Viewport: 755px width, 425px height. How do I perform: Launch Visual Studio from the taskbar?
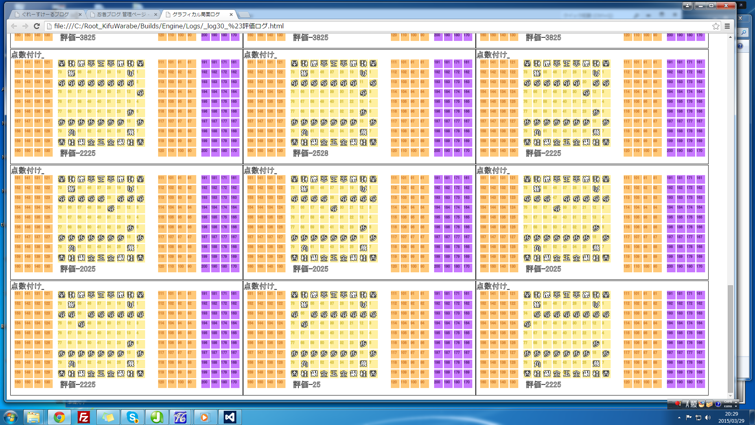pos(230,417)
